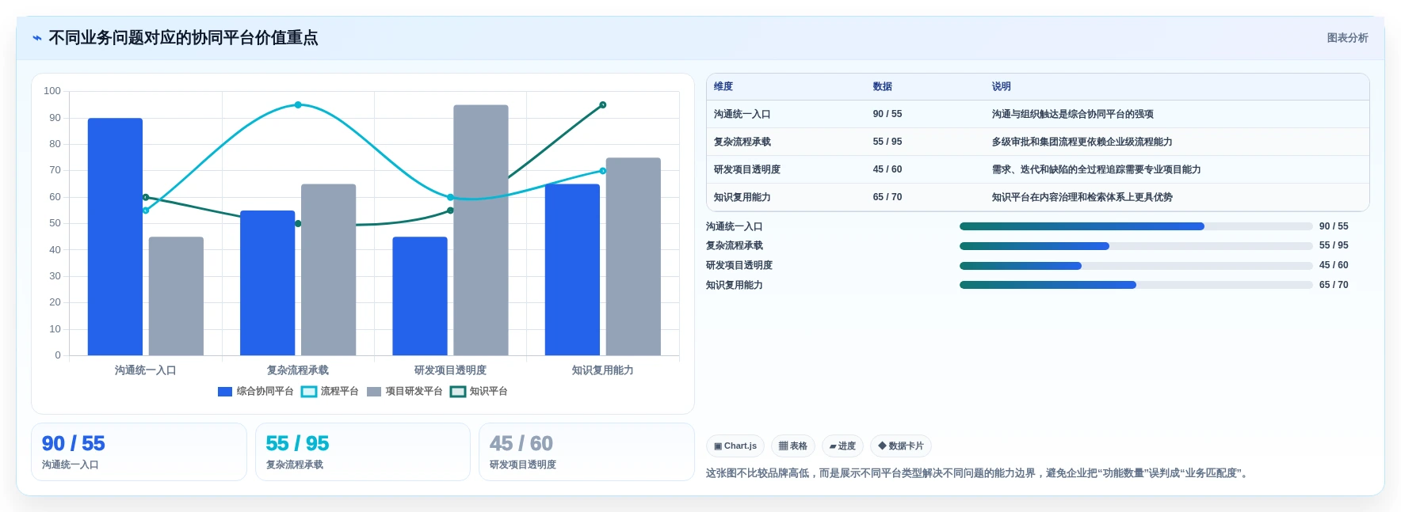Viewport: 1401px width, 512px height.
Task: Click the 说明 column header
Action: pyautogui.click(x=1002, y=86)
